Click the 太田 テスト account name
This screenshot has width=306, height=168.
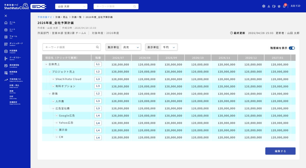295,6
